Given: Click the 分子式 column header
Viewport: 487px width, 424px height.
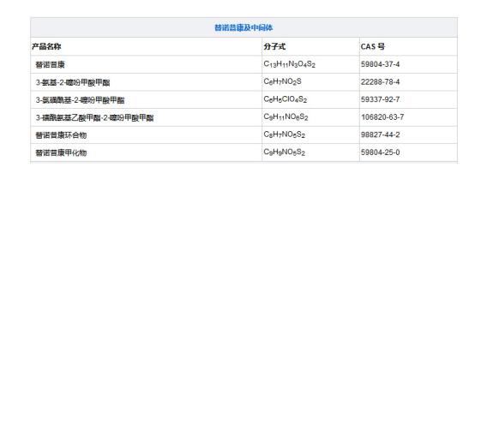Looking at the screenshot, I should click(x=274, y=46).
